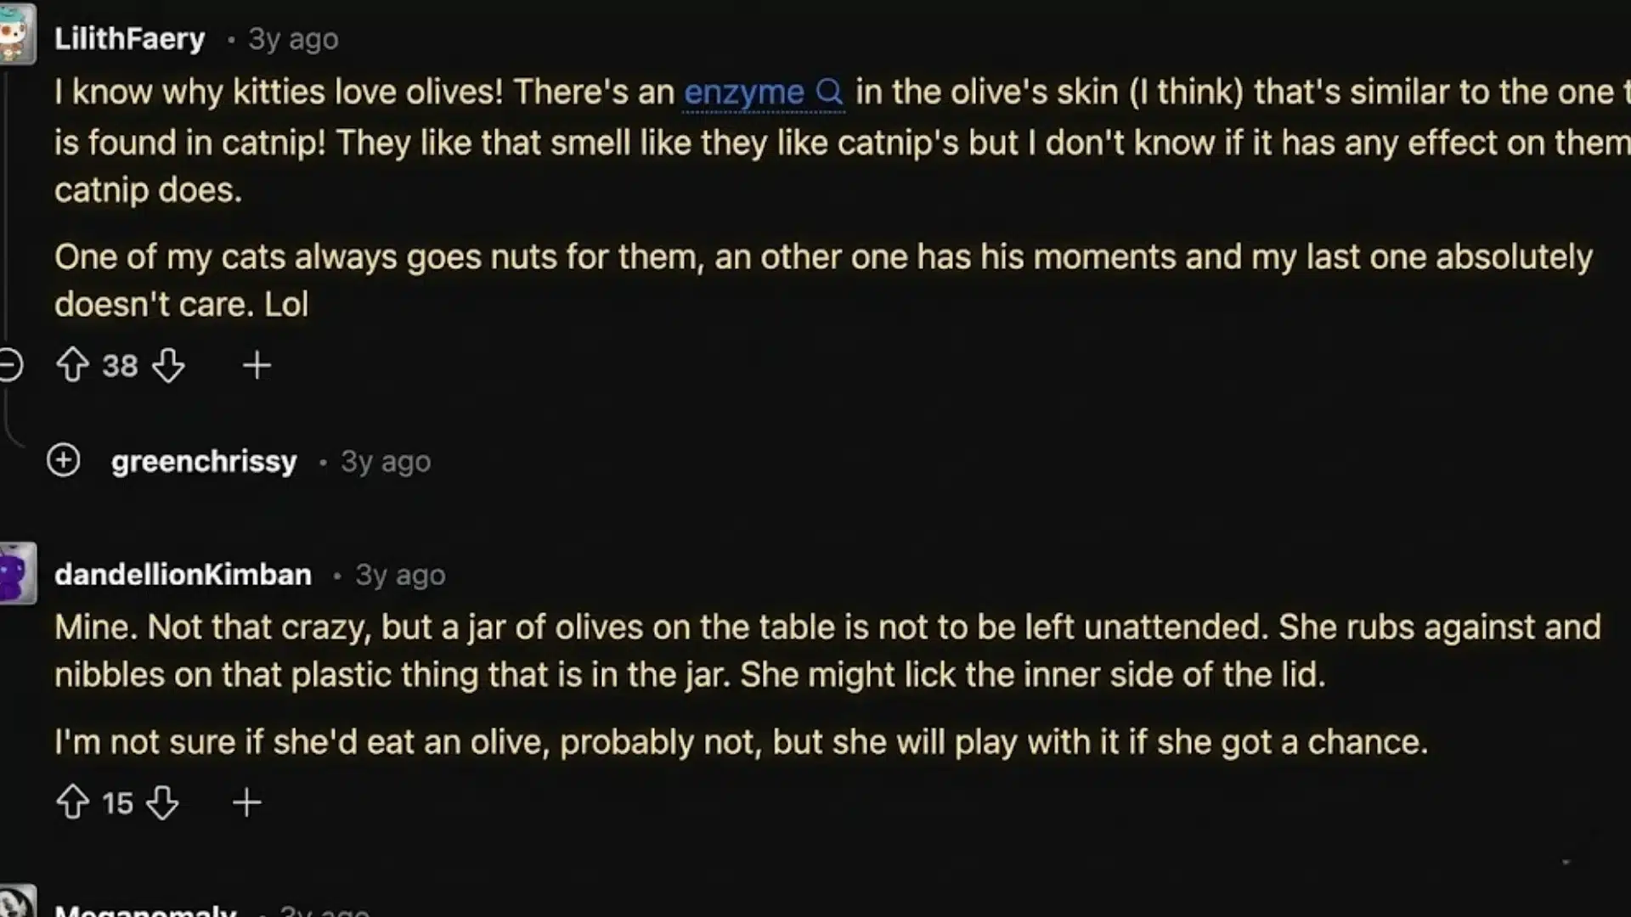The width and height of the screenshot is (1631, 917).
Task: Open the enzyme hyperlink
Action: tap(744, 92)
